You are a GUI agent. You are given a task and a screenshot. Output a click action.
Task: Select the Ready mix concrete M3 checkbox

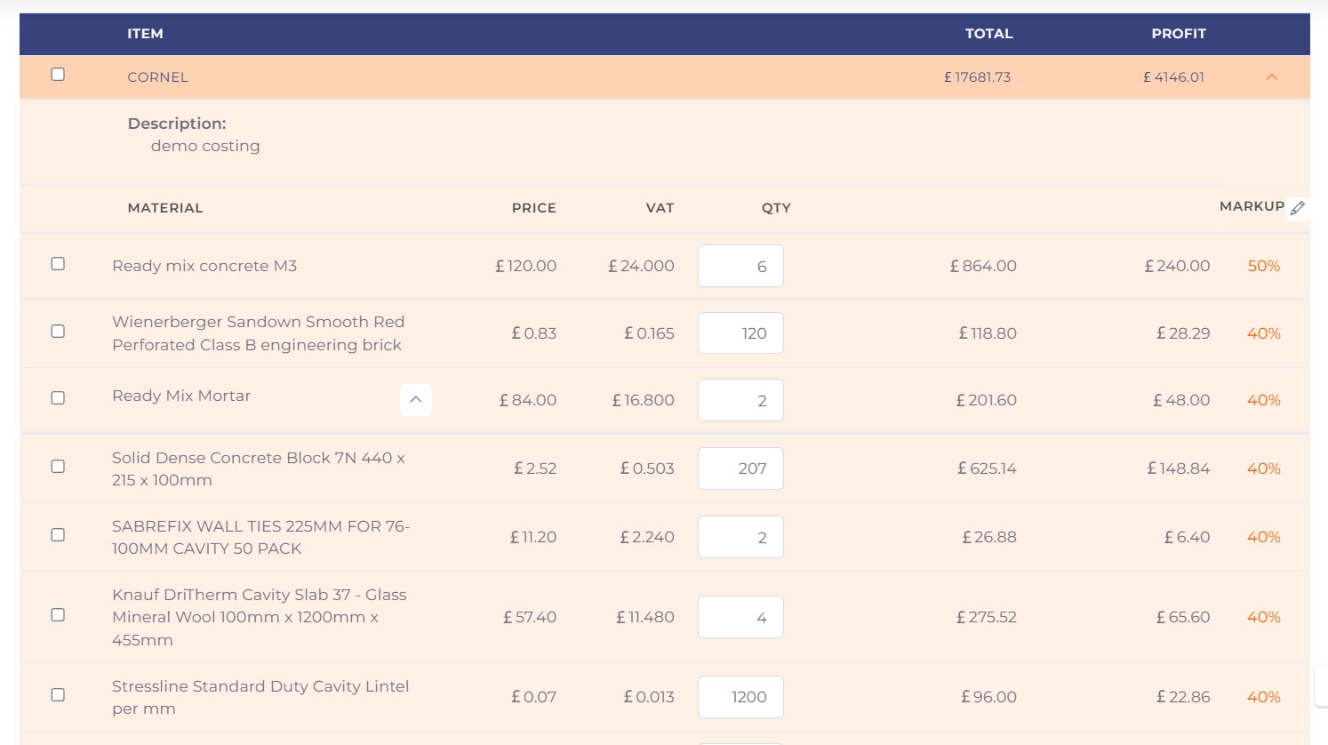coord(58,264)
